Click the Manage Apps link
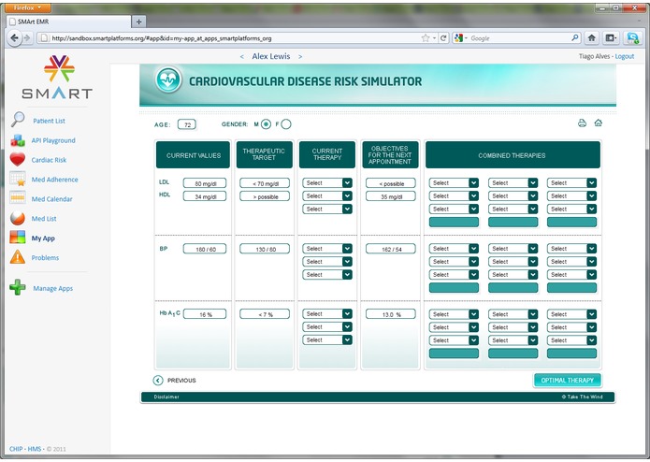Image resolution: width=650 pixels, height=462 pixels. click(x=53, y=288)
